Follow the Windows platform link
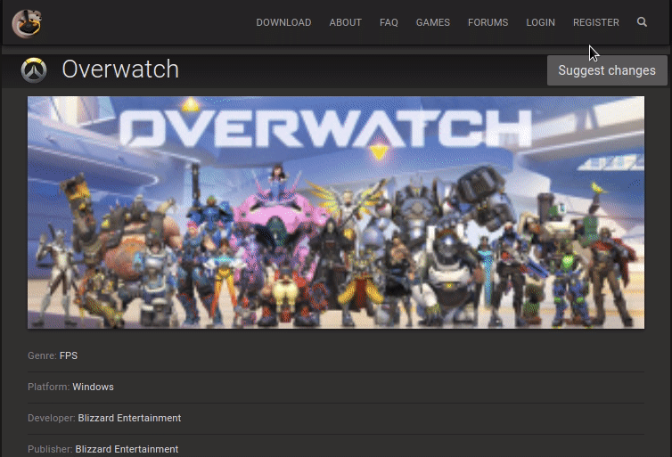The width and height of the screenshot is (672, 457). click(x=93, y=387)
